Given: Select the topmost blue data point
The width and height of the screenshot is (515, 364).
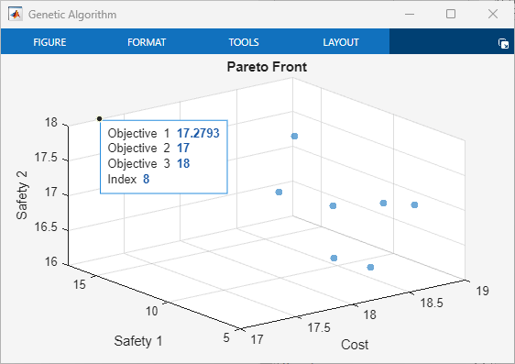Looking at the screenshot, I should (294, 136).
